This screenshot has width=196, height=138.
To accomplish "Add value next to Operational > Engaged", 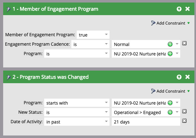I will [170, 112].
